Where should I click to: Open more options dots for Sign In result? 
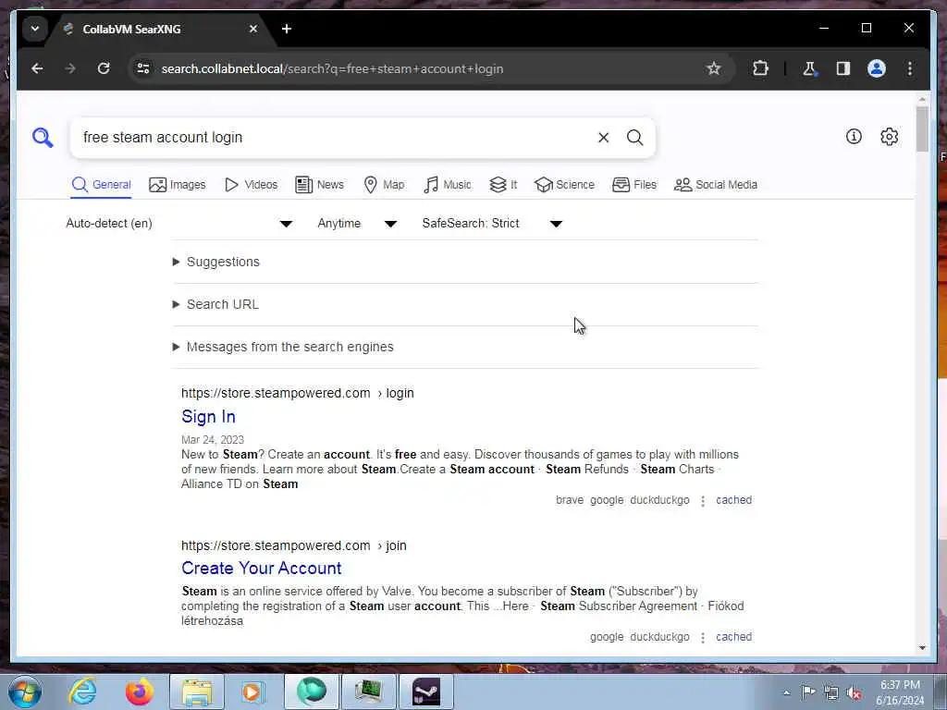703,500
